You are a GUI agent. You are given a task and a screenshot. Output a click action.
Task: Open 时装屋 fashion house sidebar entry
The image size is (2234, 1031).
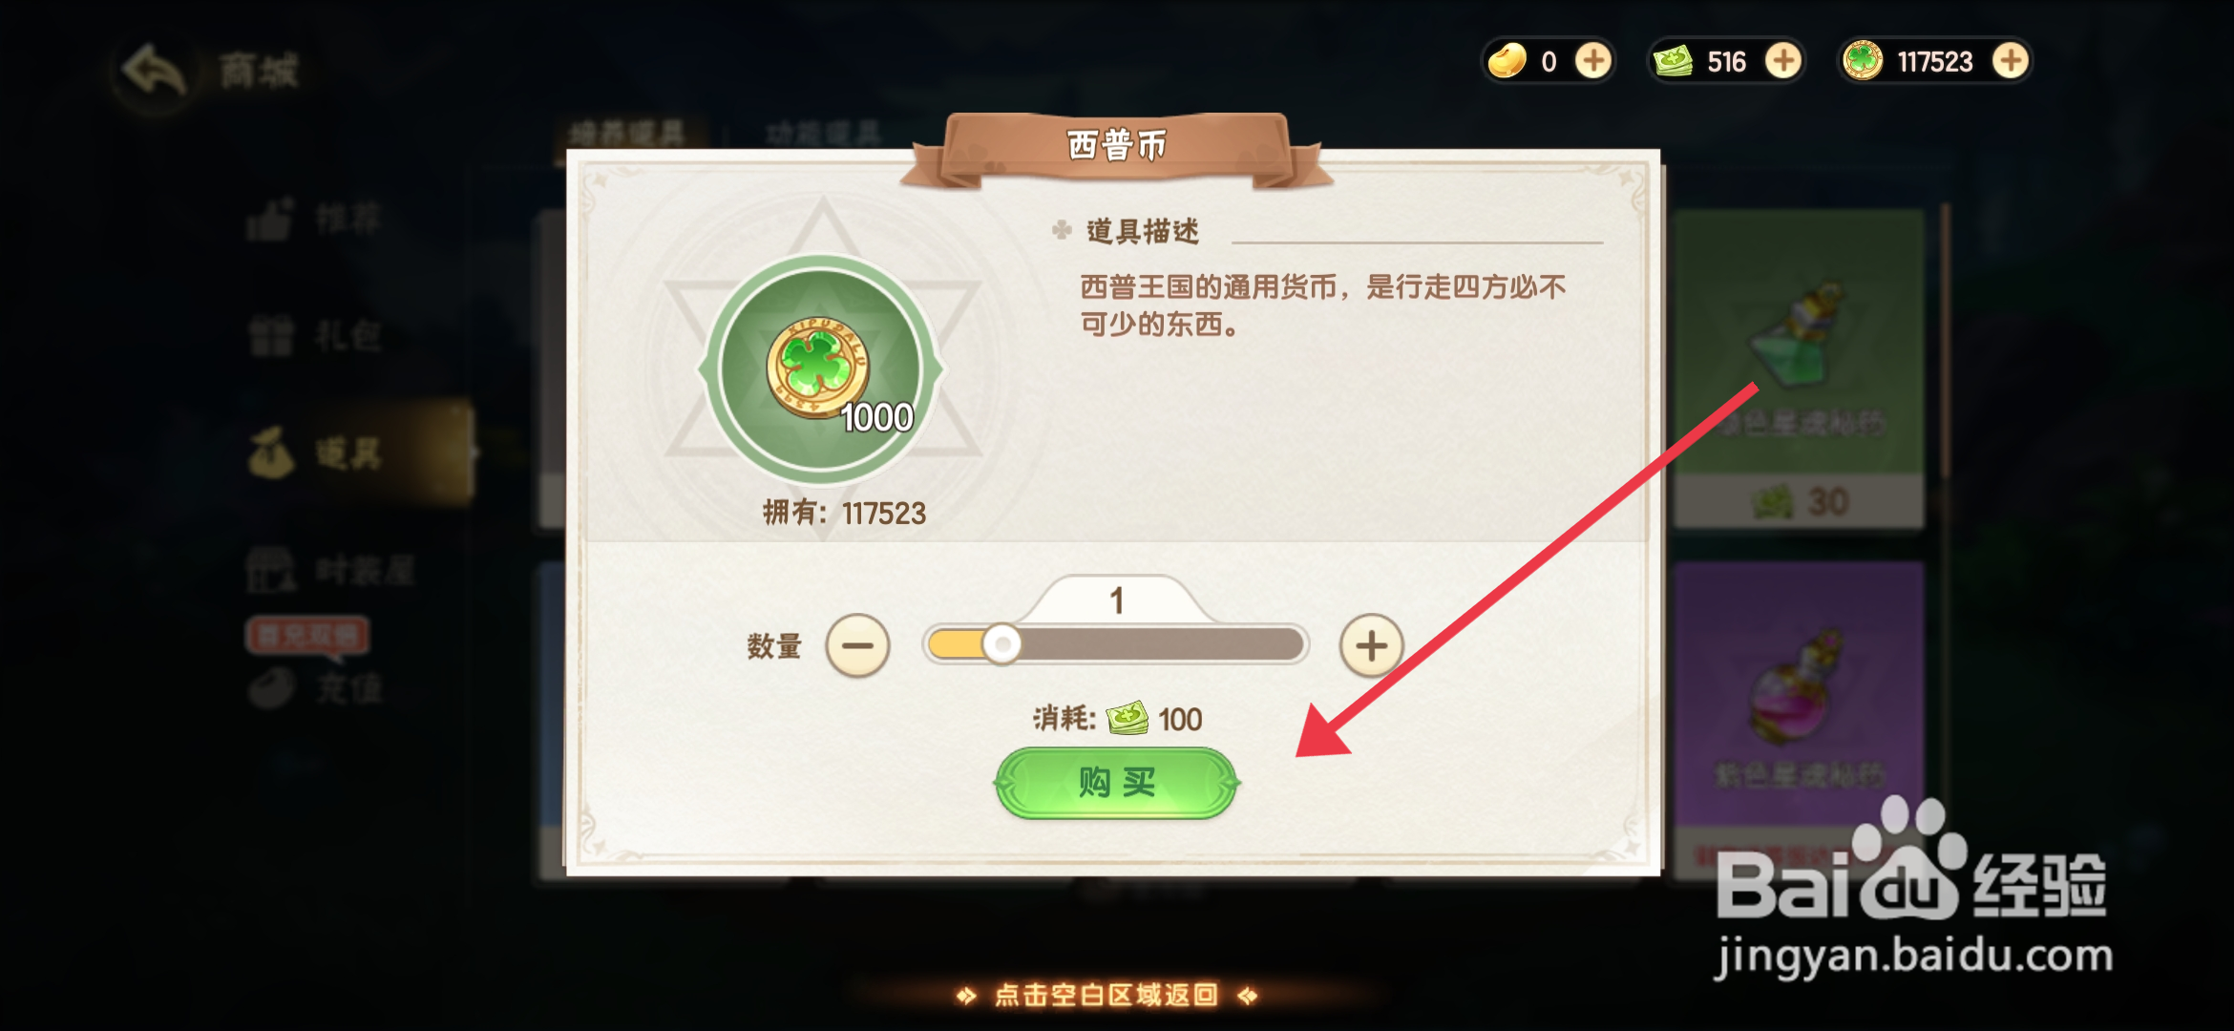(x=329, y=571)
